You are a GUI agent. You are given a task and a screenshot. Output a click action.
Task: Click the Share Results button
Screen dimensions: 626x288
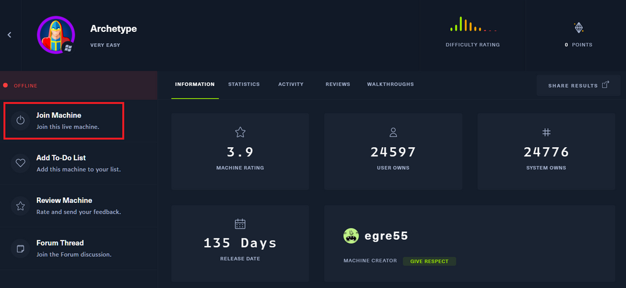click(573, 85)
